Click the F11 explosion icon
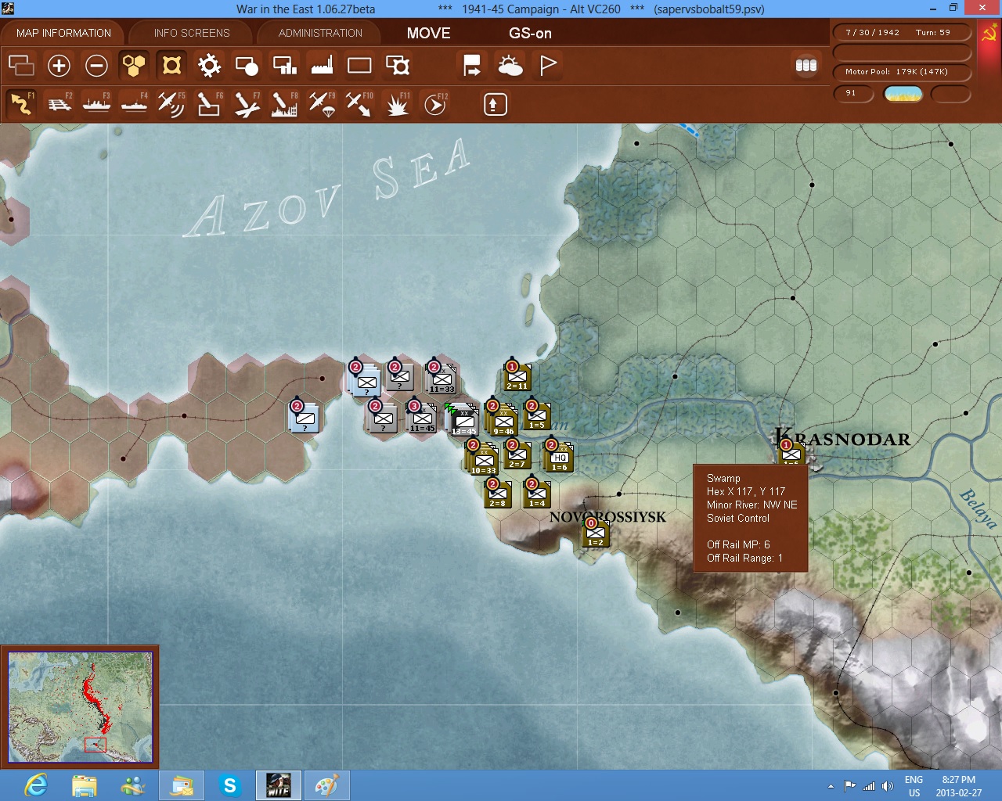 click(397, 103)
